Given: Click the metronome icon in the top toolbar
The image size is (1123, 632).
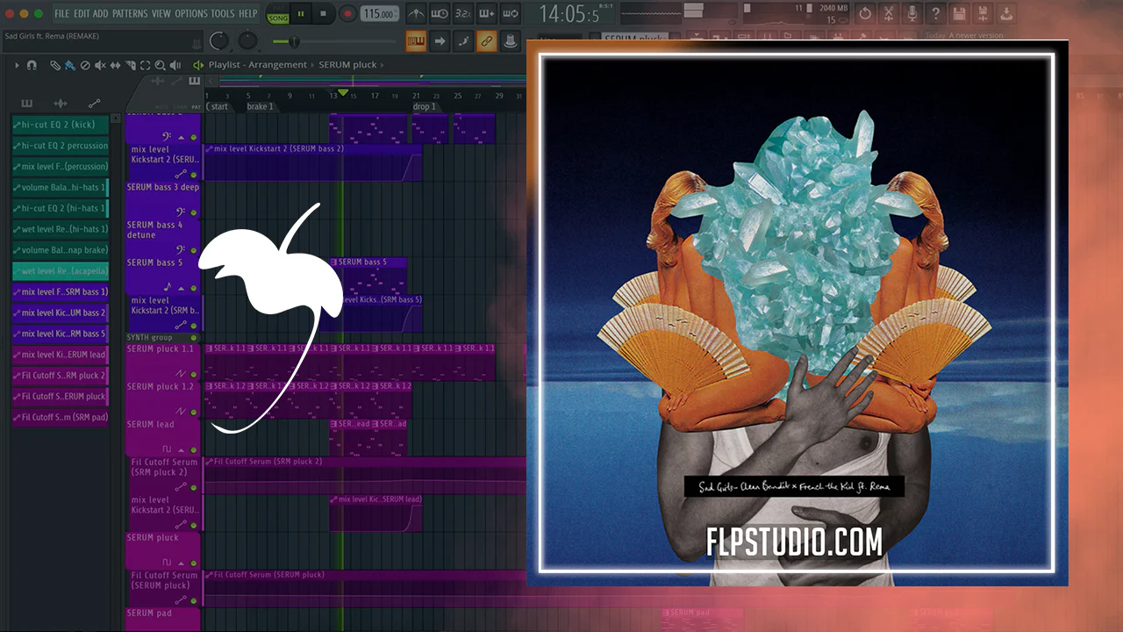Looking at the screenshot, I should [417, 13].
